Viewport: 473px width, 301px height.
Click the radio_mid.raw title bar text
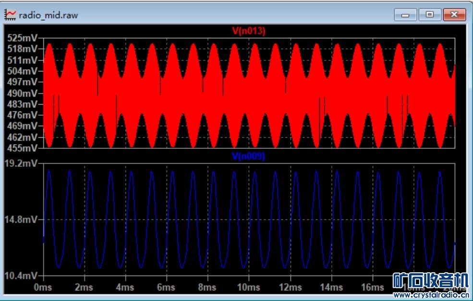(x=48, y=15)
